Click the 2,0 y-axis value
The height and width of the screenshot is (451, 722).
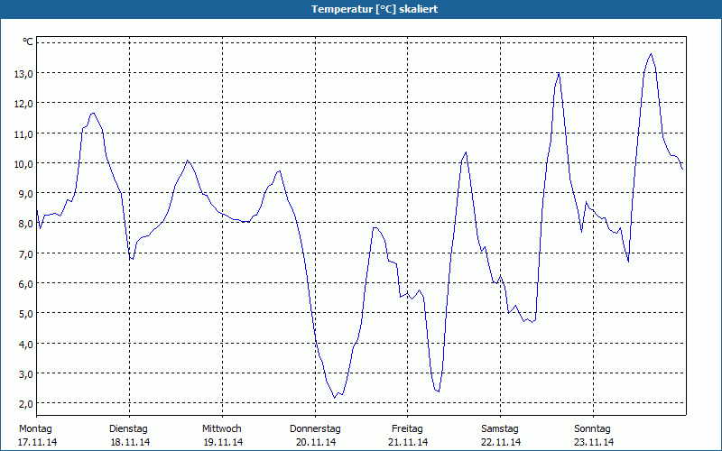coord(26,403)
